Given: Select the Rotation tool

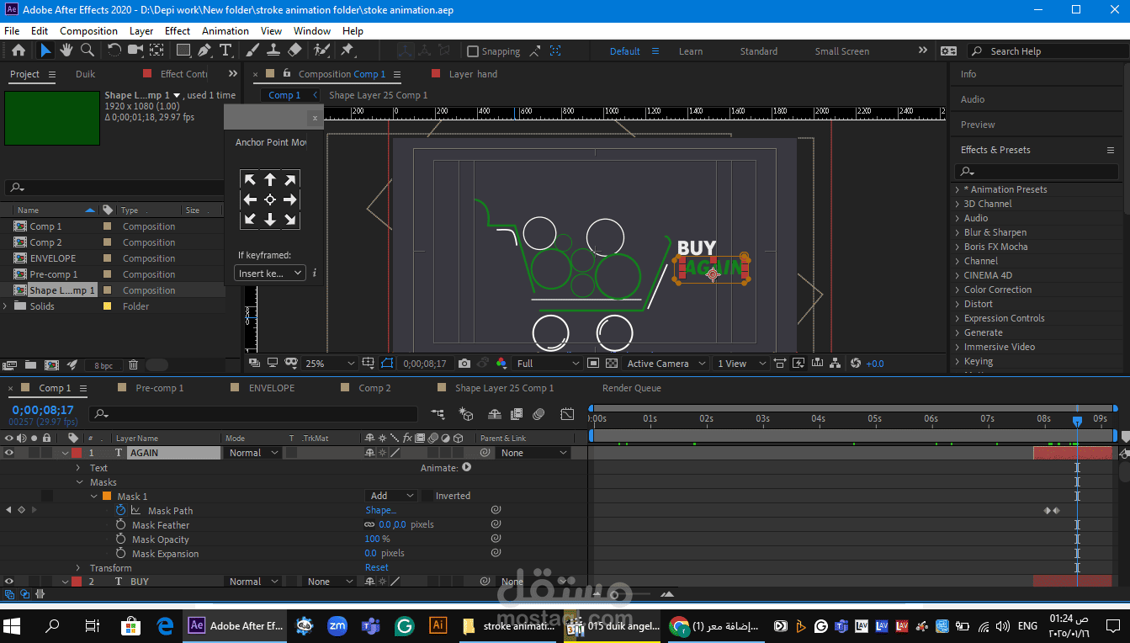Looking at the screenshot, I should point(114,50).
